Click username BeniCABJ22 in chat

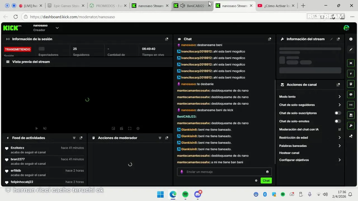click(x=187, y=116)
